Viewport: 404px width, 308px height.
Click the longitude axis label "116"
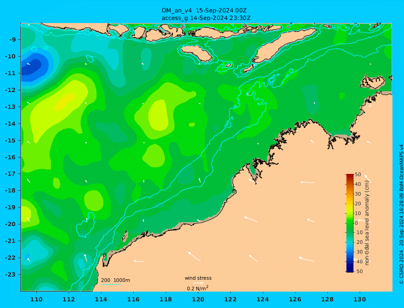[x=133, y=299]
